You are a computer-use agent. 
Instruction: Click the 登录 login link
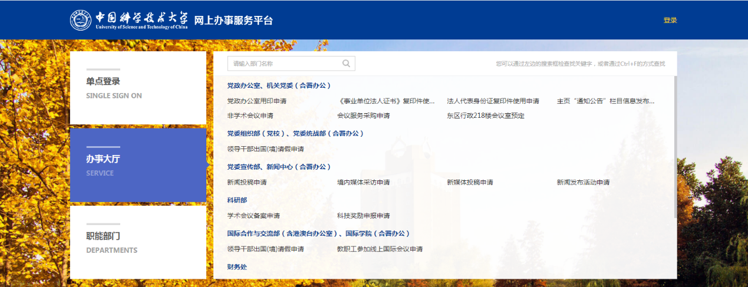click(670, 20)
